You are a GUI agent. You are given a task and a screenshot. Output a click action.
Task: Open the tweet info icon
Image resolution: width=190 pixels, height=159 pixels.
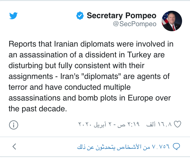(14, 125)
